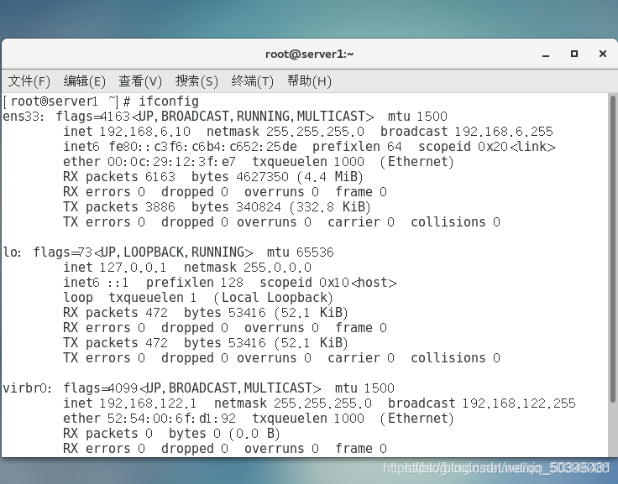This screenshot has width=618, height=484.
Task: Open the 编辑(E) menu
Action: [x=84, y=81]
